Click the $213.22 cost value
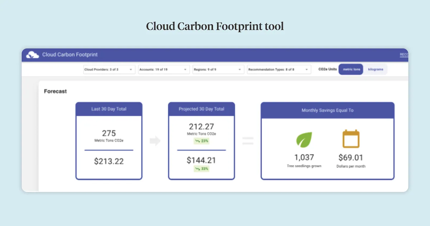The image size is (430, 226). tap(109, 161)
